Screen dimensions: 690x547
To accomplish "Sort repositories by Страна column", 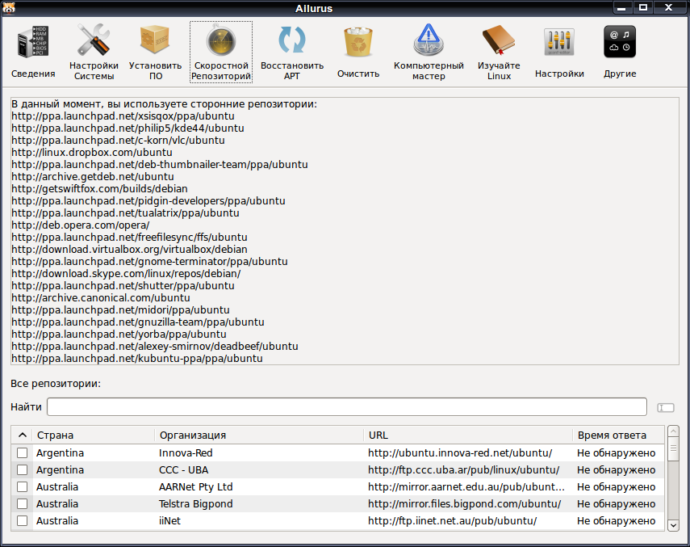I will pyautogui.click(x=94, y=435).
